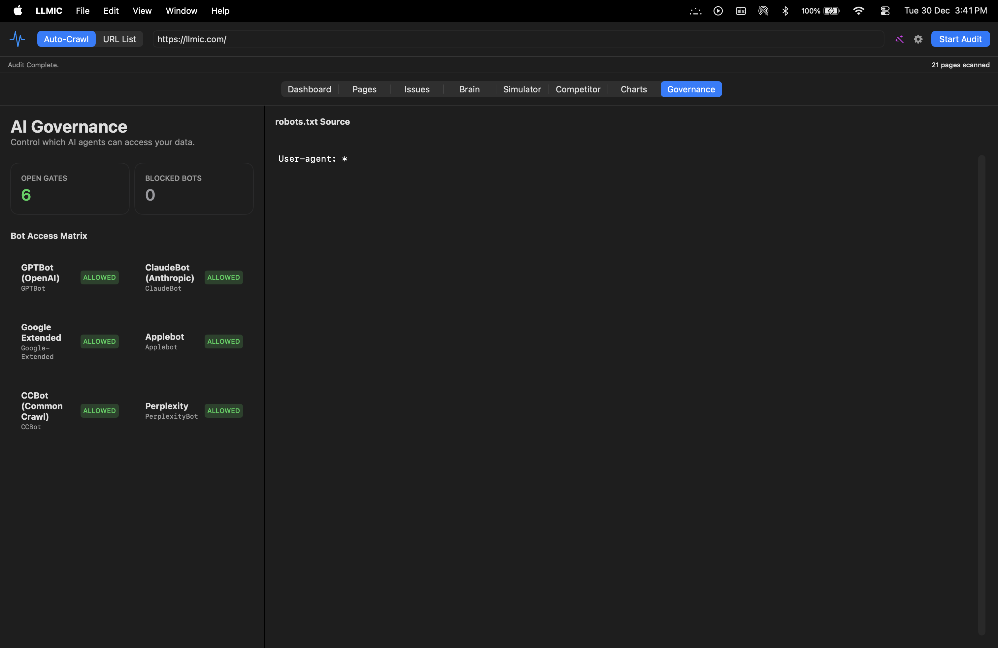
Task: Click the robots.txt source vertical scrollbar
Action: (x=981, y=394)
